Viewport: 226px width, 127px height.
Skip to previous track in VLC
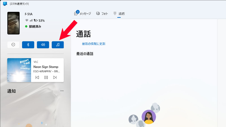(37, 77)
